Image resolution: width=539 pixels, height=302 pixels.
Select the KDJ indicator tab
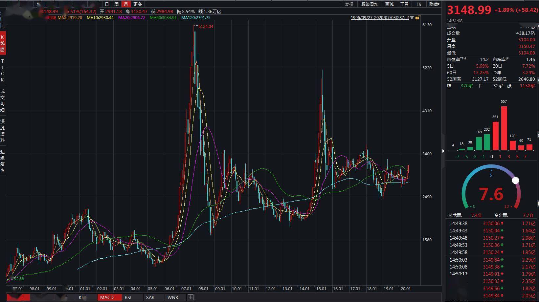83,297
